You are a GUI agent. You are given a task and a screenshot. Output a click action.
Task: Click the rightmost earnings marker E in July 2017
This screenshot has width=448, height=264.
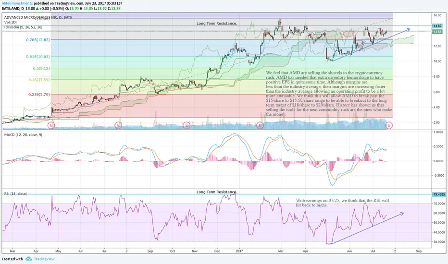coord(389,125)
